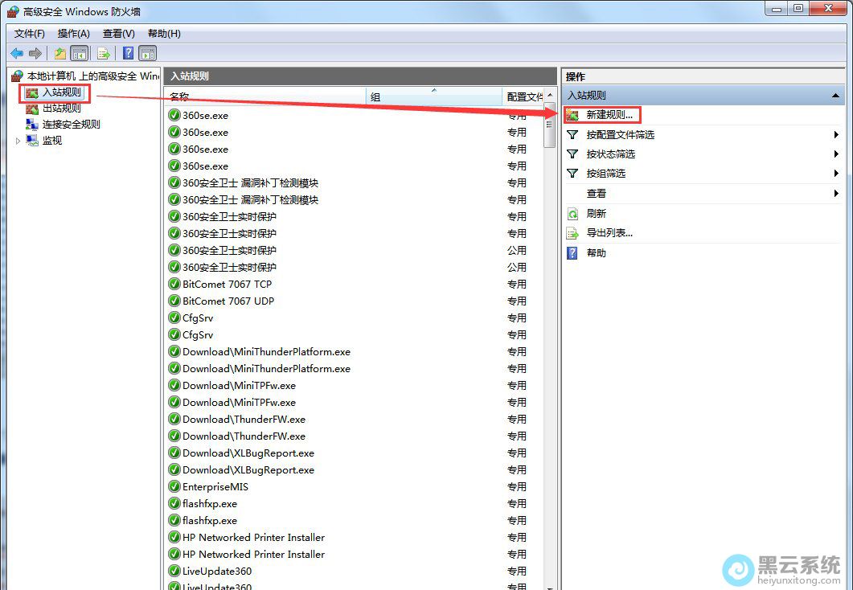Viewport: 853px width, 590px height.
Task: Click the Export list toolbar icon
Action: coord(104,53)
